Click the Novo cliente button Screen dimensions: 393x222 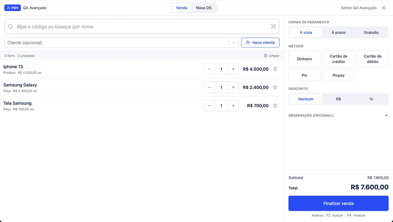point(260,43)
